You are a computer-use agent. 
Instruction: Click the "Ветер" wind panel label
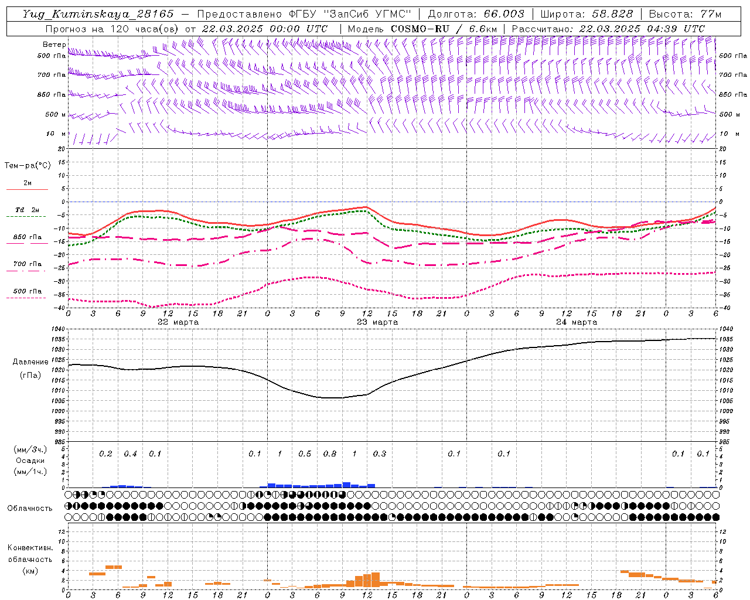point(54,44)
